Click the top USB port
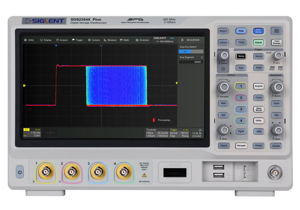 [x=219, y=167]
